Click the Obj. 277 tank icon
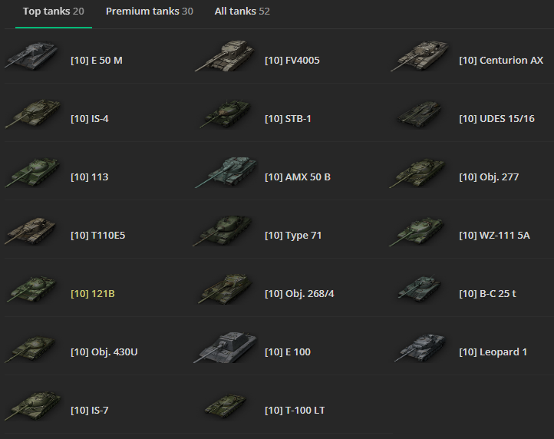Viewport: 554px width, 439px height. (417, 173)
